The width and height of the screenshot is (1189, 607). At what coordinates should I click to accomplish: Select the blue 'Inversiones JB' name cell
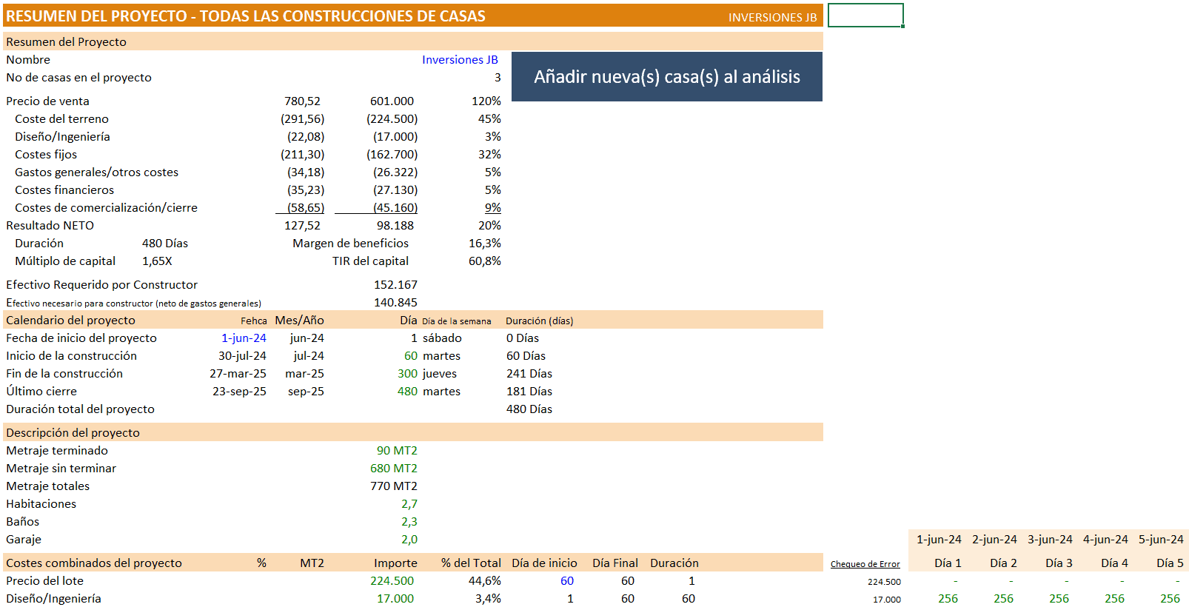coord(459,60)
